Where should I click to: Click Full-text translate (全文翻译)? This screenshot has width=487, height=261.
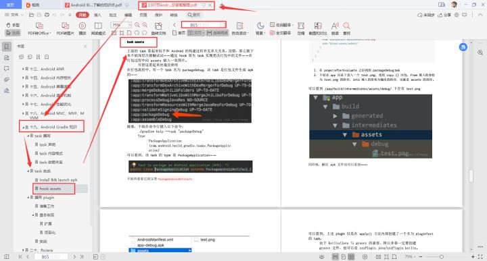[x=281, y=33]
